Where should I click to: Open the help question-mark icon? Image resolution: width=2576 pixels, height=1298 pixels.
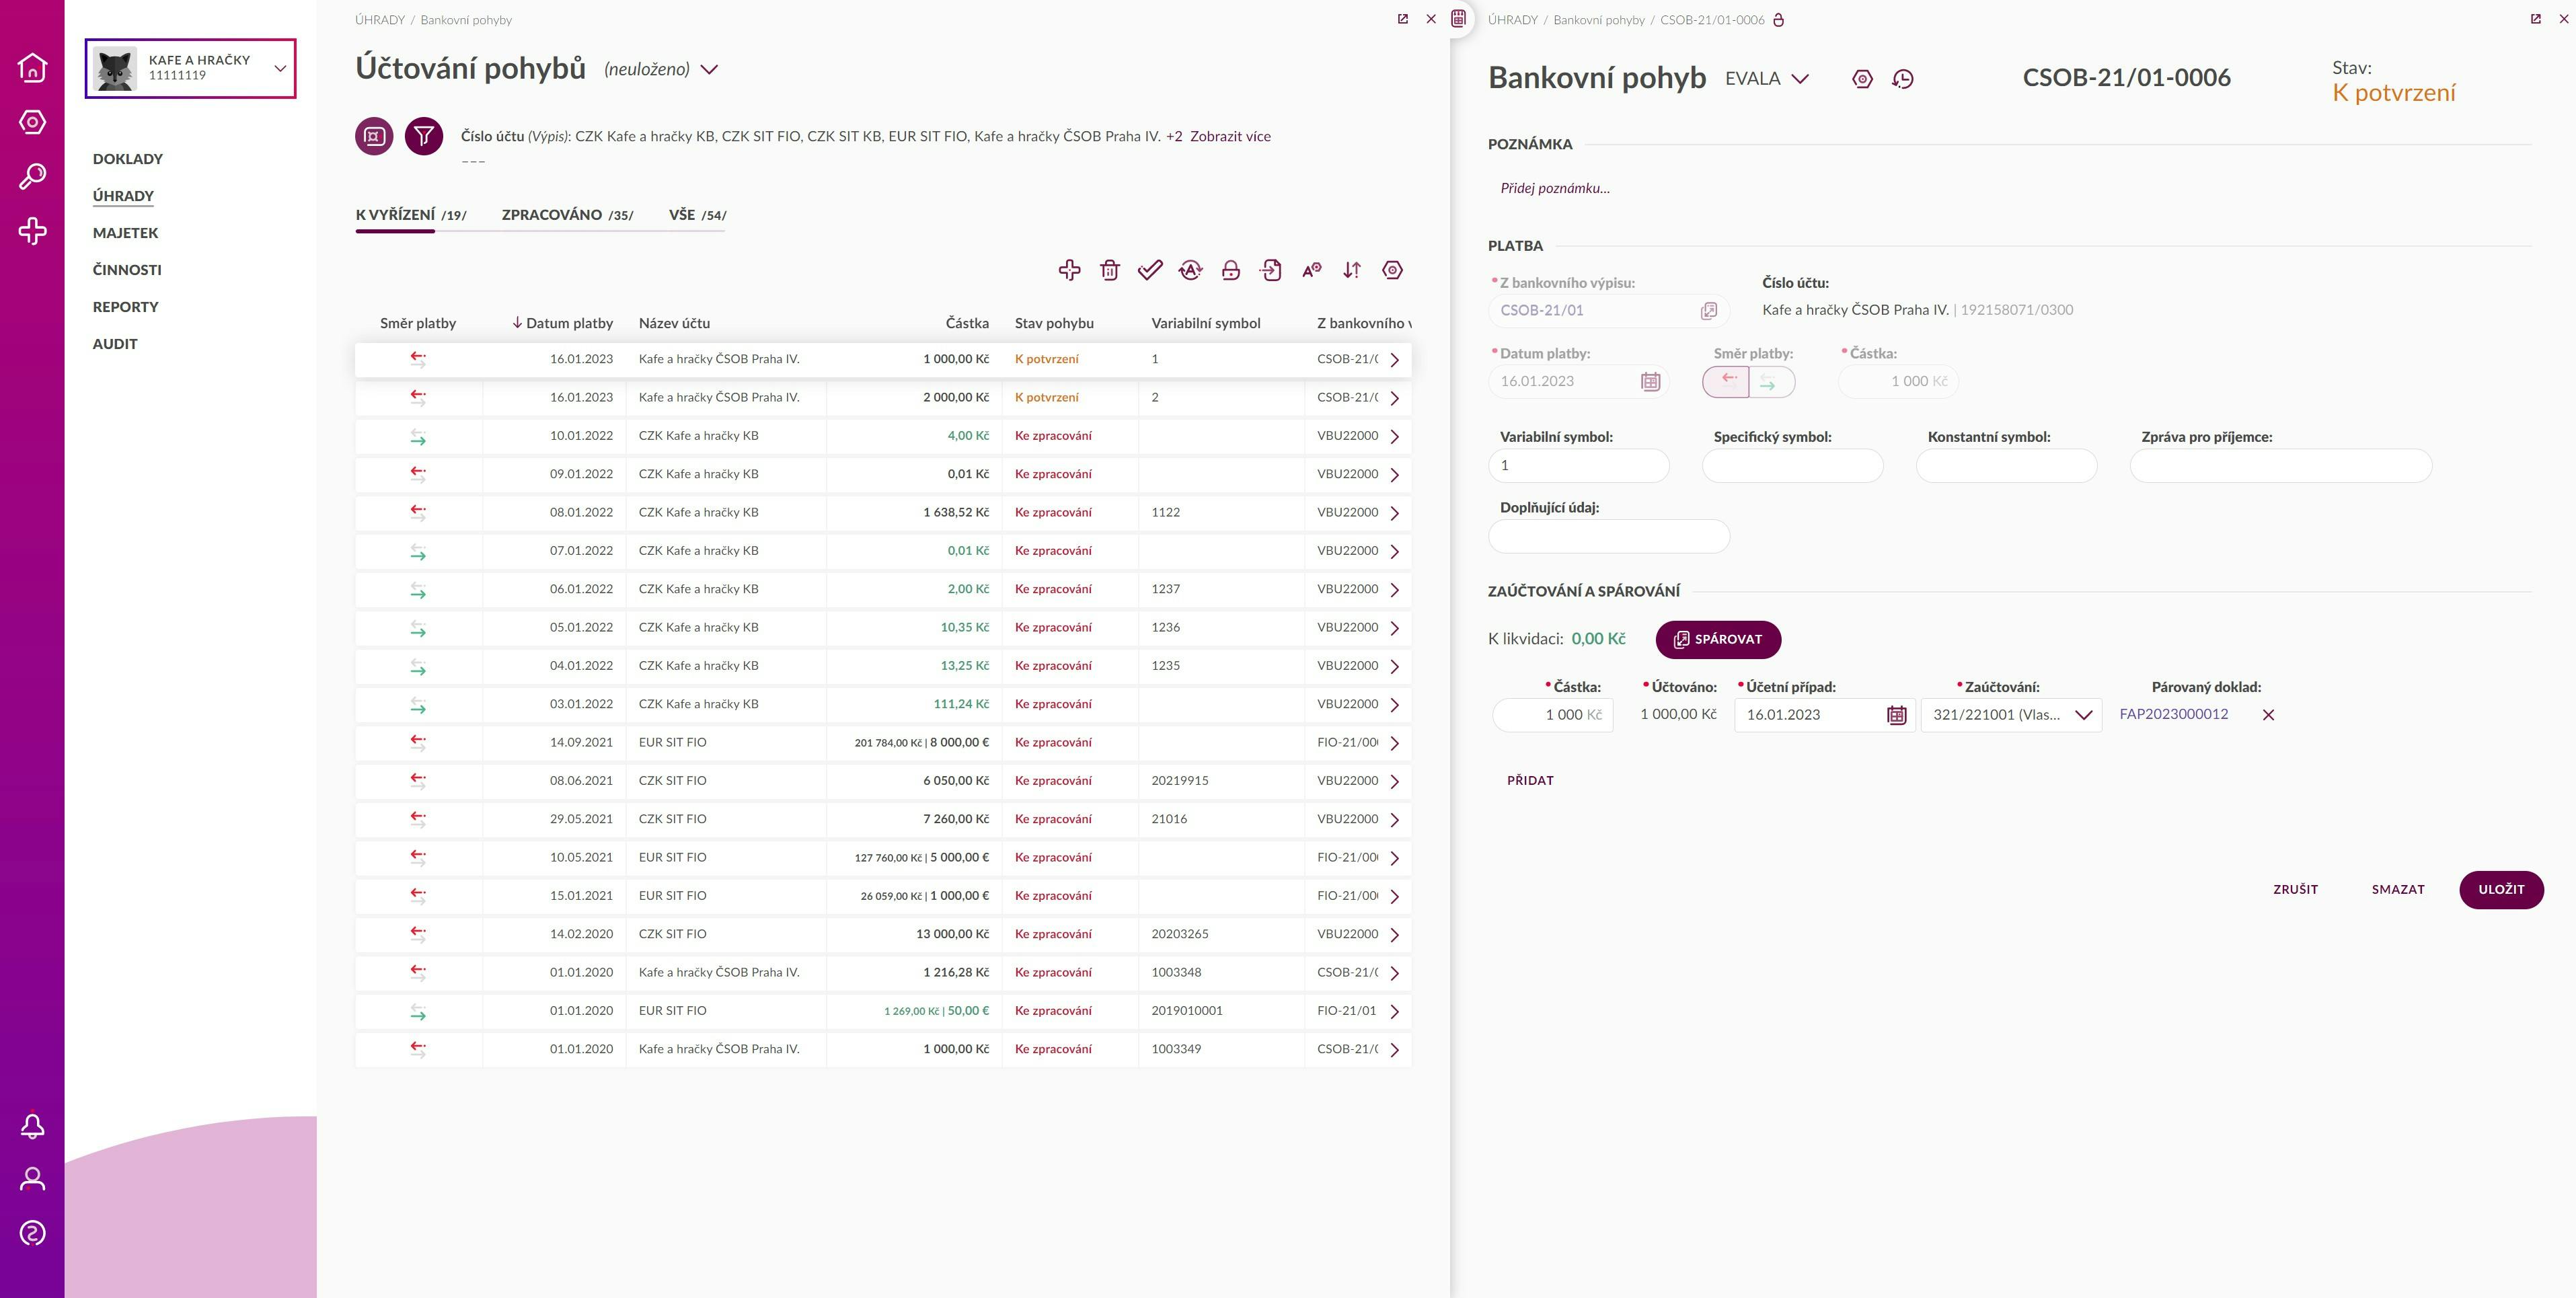click(x=32, y=1233)
